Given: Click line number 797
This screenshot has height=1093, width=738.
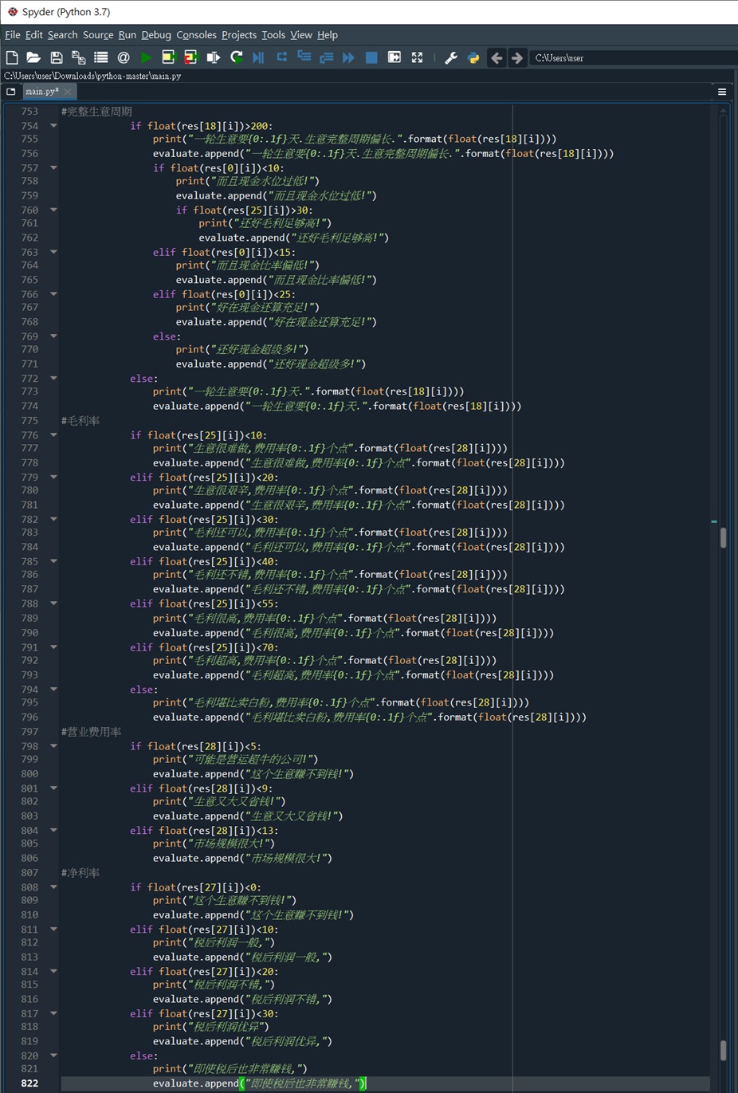Looking at the screenshot, I should coord(29,732).
